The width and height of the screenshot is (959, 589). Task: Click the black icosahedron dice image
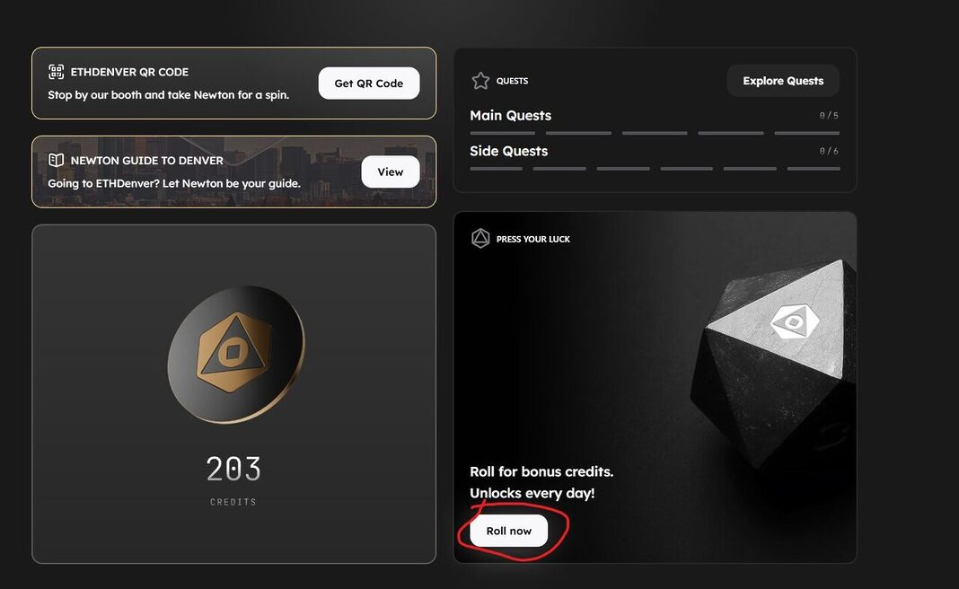click(x=773, y=364)
